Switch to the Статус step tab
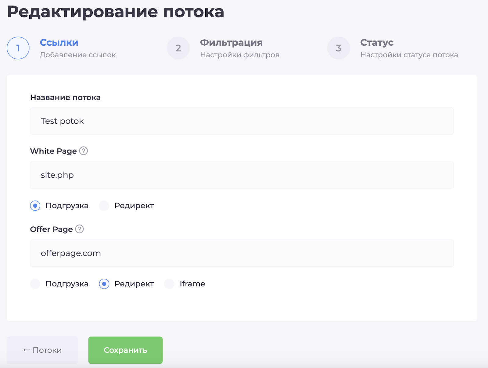This screenshot has height=368, width=488. click(x=377, y=42)
